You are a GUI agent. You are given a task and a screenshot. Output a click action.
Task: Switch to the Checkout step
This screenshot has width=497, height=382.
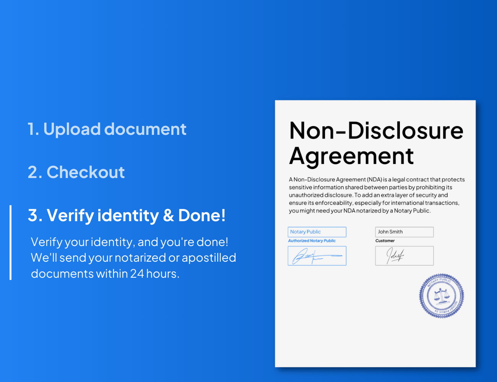pyautogui.click(x=76, y=172)
